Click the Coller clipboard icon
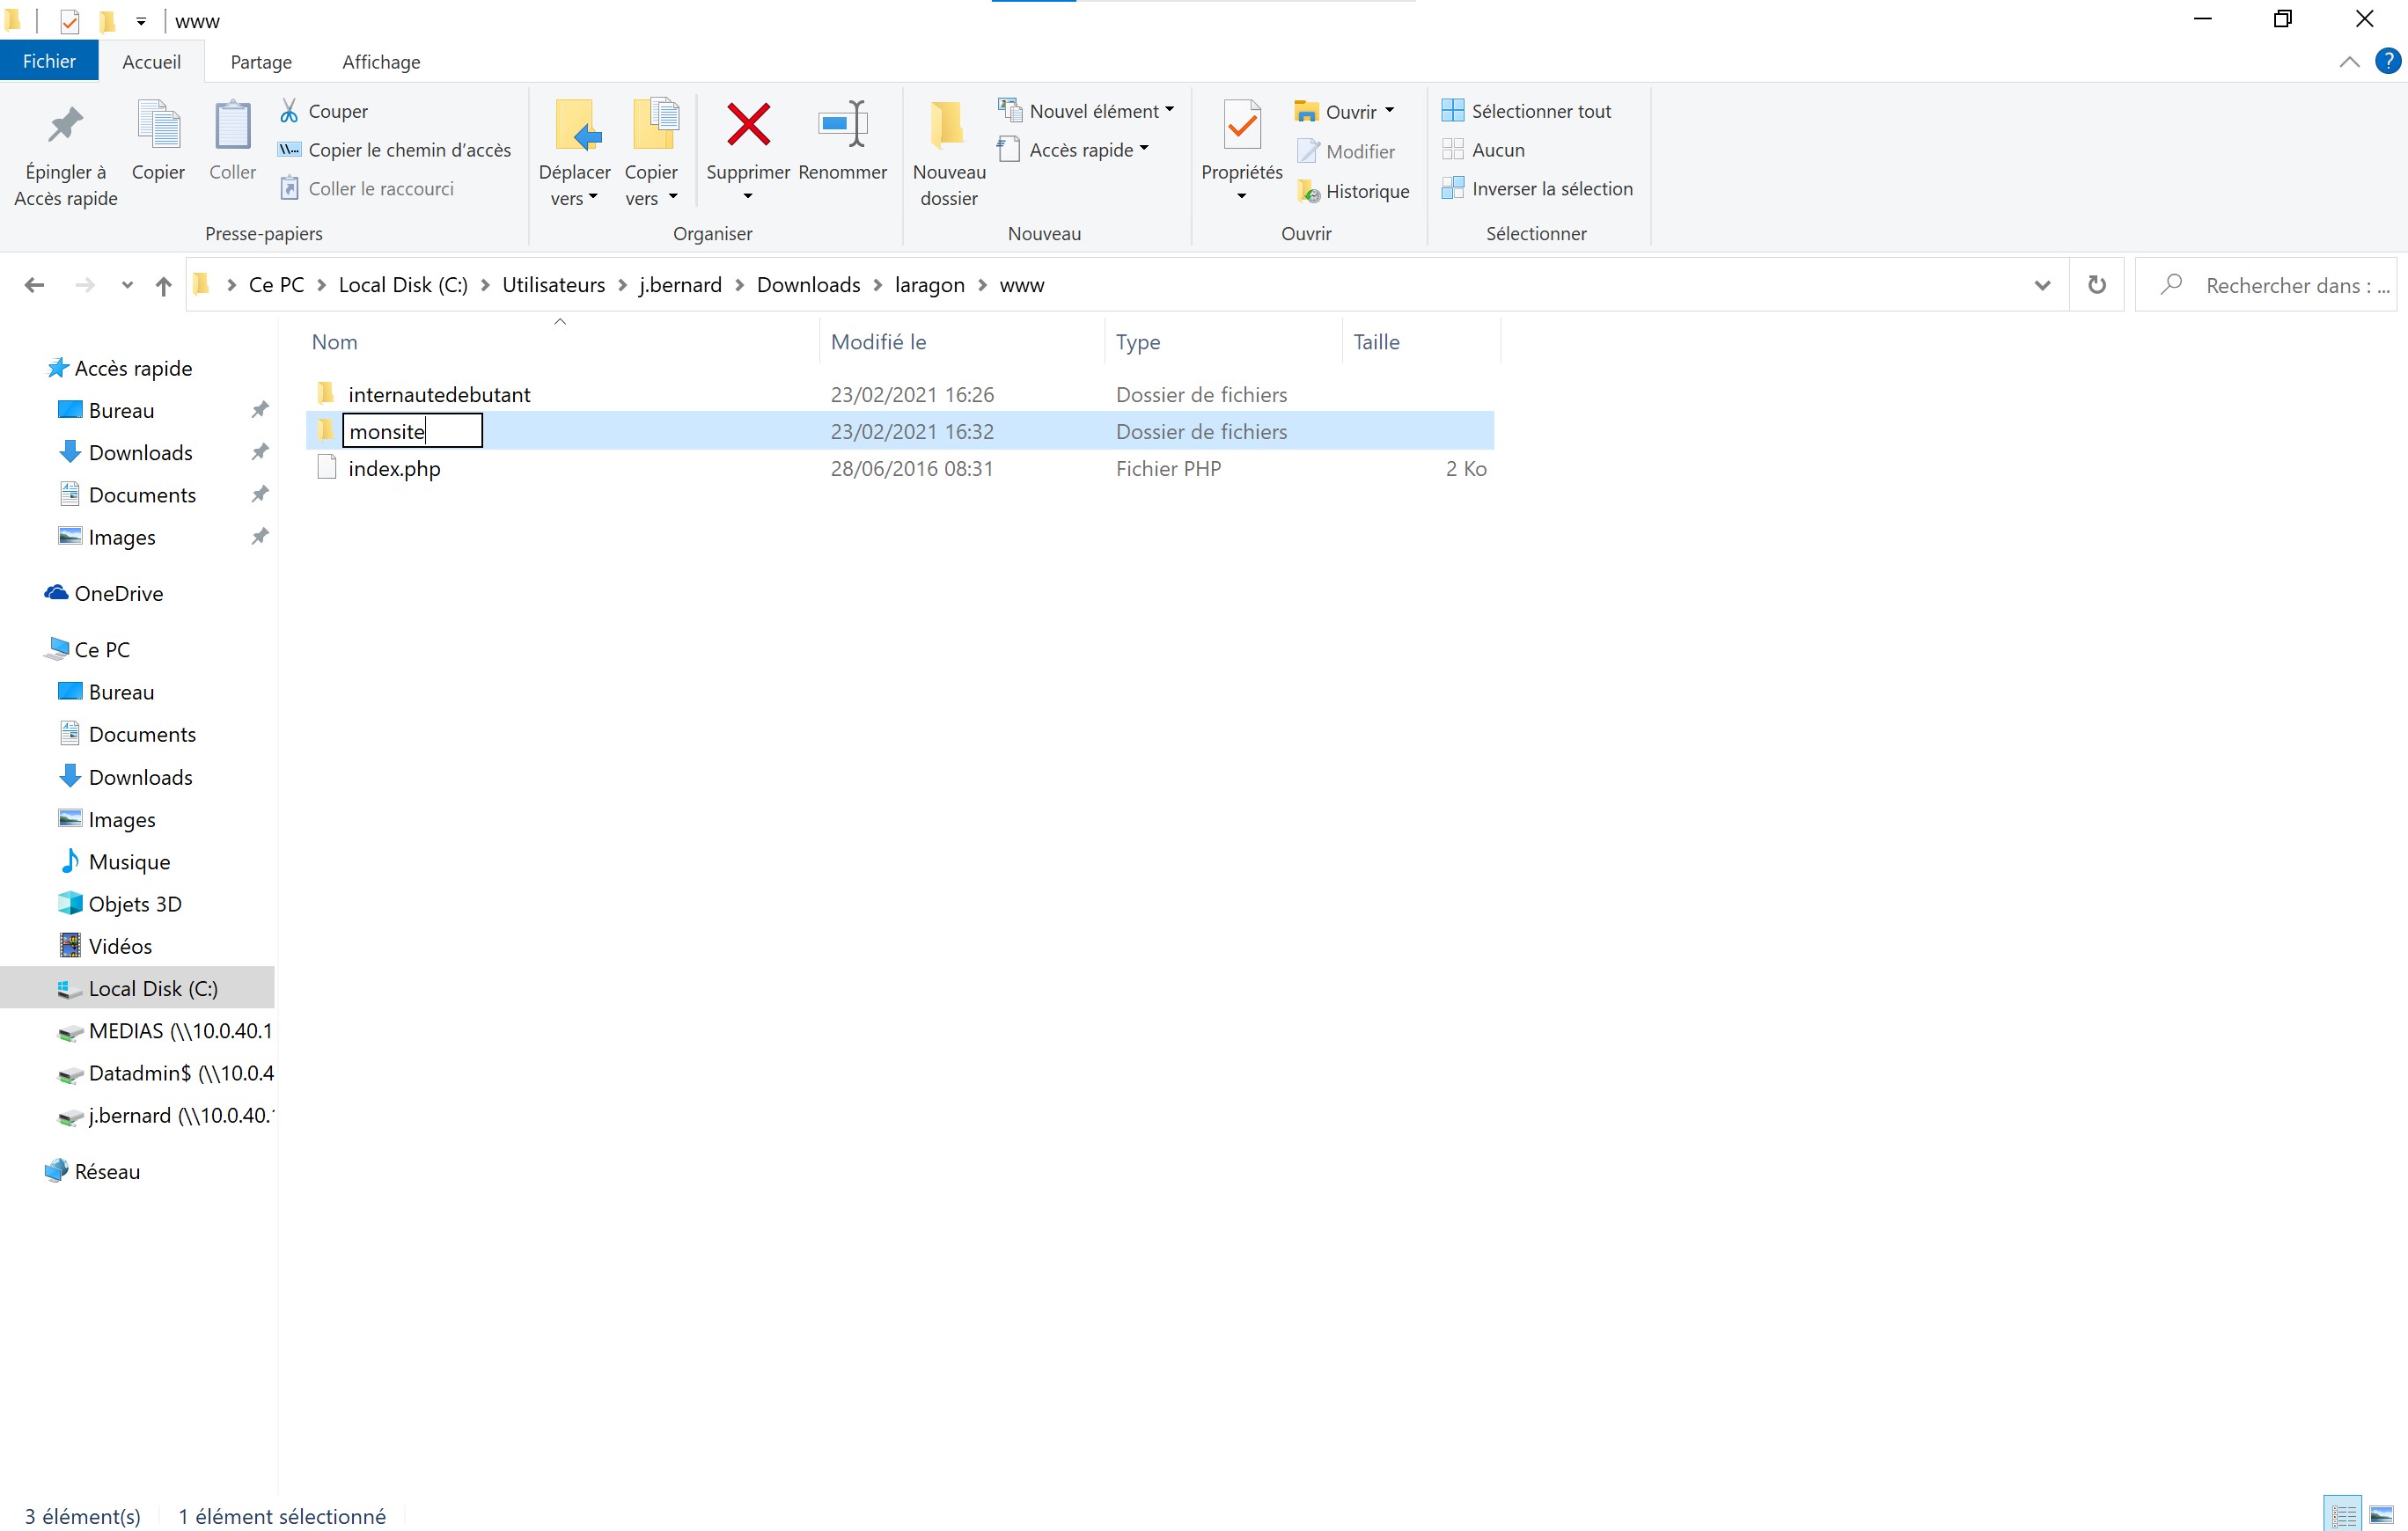This screenshot has width=2408, height=1531. point(232,126)
